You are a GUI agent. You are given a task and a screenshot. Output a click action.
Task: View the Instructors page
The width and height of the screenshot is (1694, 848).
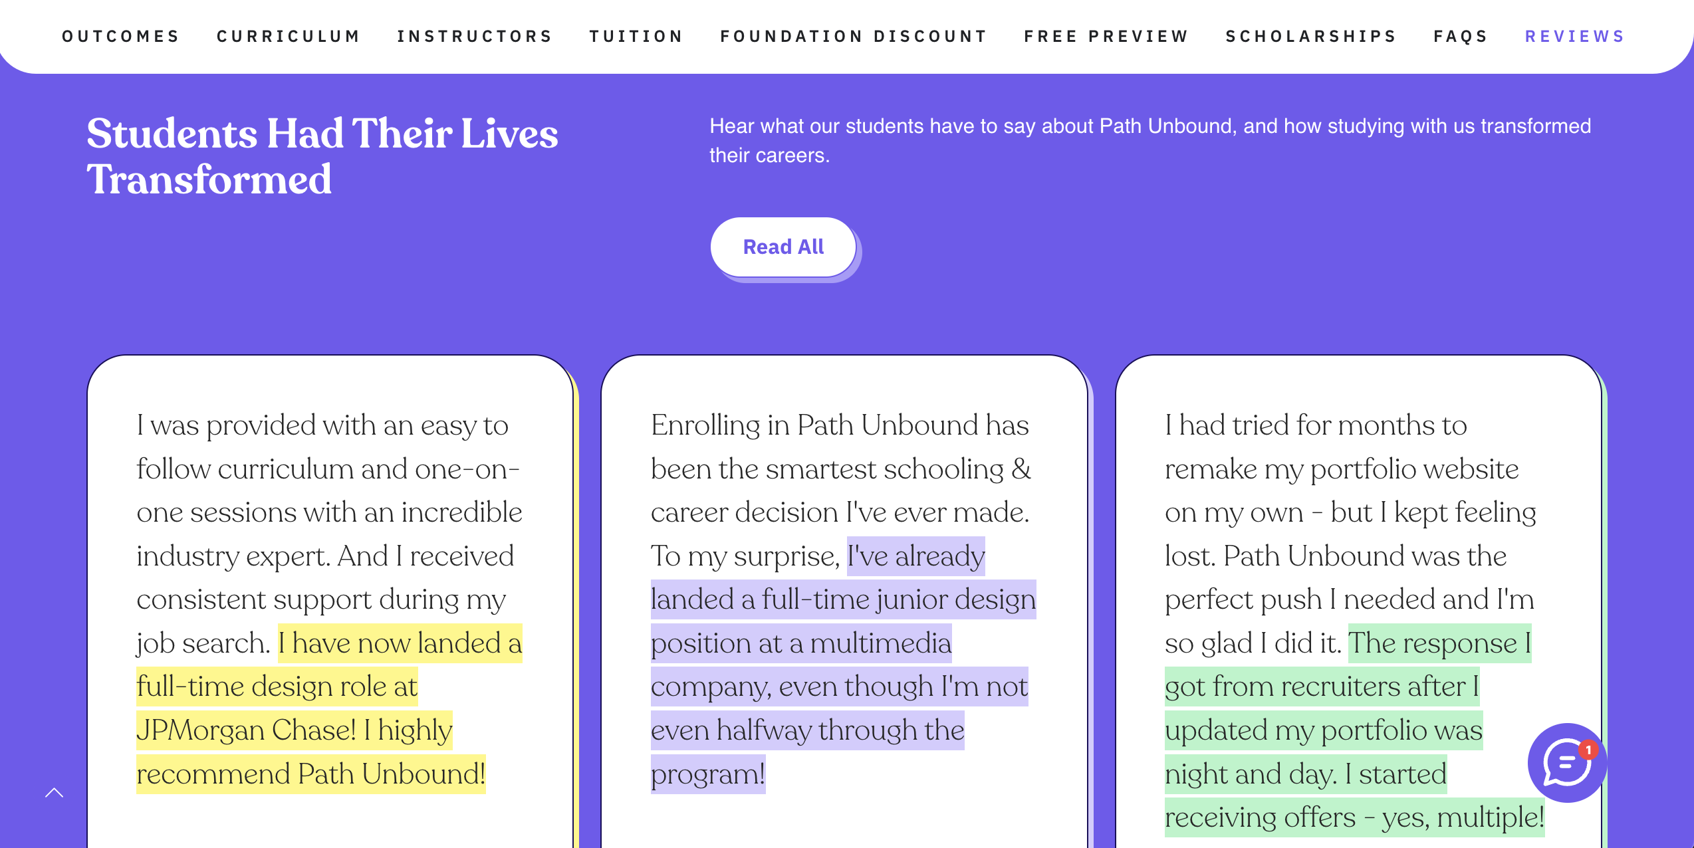[x=474, y=36]
